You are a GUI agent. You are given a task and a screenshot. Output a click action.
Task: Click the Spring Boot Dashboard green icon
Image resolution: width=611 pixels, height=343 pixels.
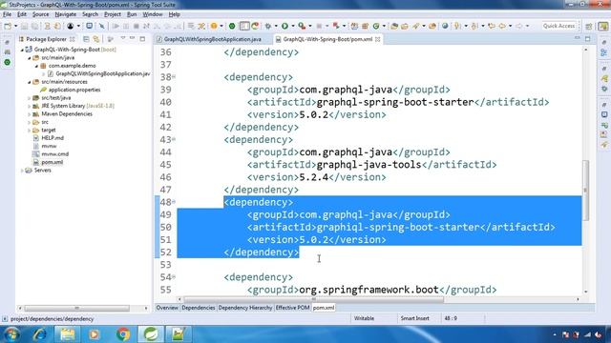[x=232, y=26]
